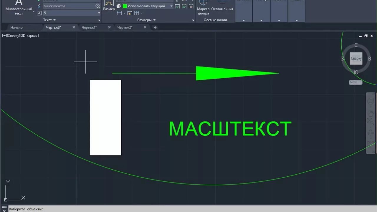Close the Чертеж2* tab

click(x=145, y=27)
